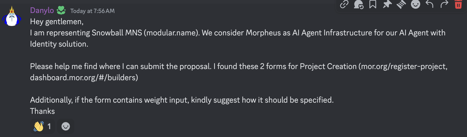Image resolution: width=467 pixels, height=137 pixels.
Task: Click the 'Thanks' closing line
Action: pos(43,111)
